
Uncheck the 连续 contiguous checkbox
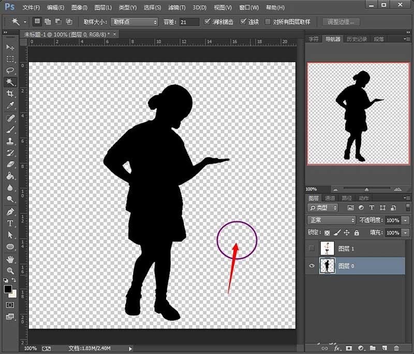[x=244, y=22]
